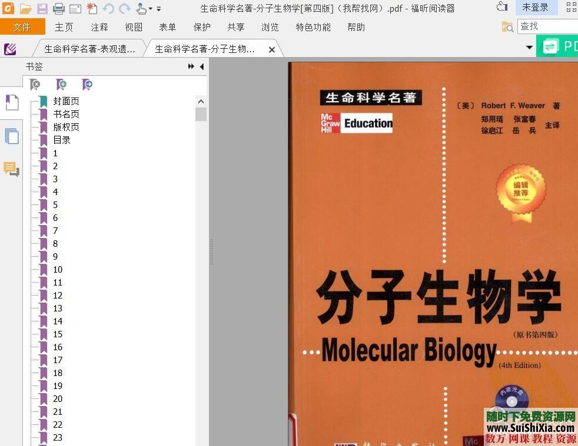Open the document tab list dropdown arrow
This screenshot has height=446, width=578.
click(x=529, y=48)
